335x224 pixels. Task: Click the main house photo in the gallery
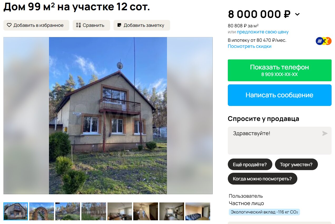point(108,116)
